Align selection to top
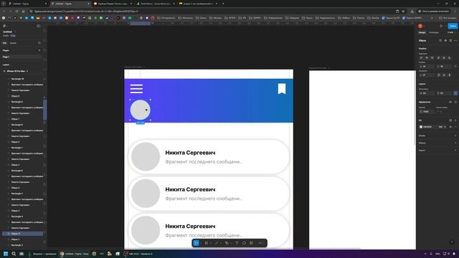Viewport: 459px width, 258px height. 438,58
